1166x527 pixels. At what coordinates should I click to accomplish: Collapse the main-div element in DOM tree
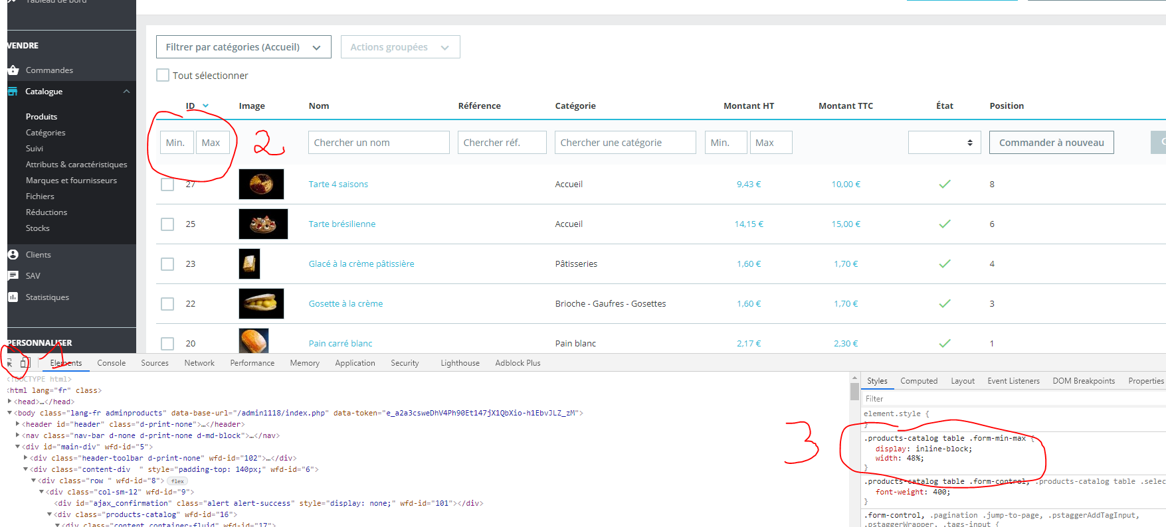pyautogui.click(x=18, y=447)
